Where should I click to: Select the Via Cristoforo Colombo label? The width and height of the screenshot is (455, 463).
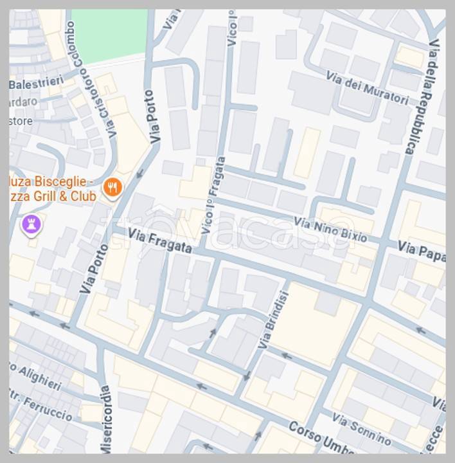[91, 80]
